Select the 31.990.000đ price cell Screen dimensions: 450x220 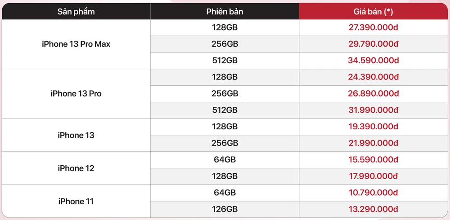tap(373, 110)
